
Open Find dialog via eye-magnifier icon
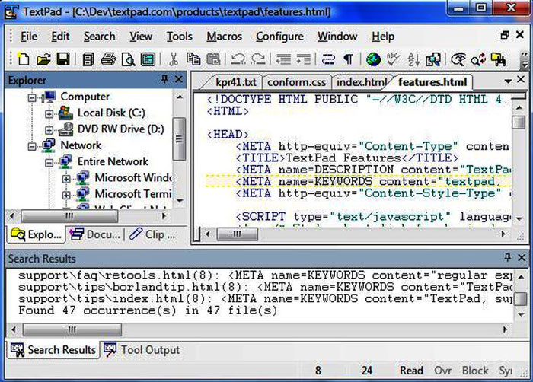pyautogui.click(x=458, y=59)
